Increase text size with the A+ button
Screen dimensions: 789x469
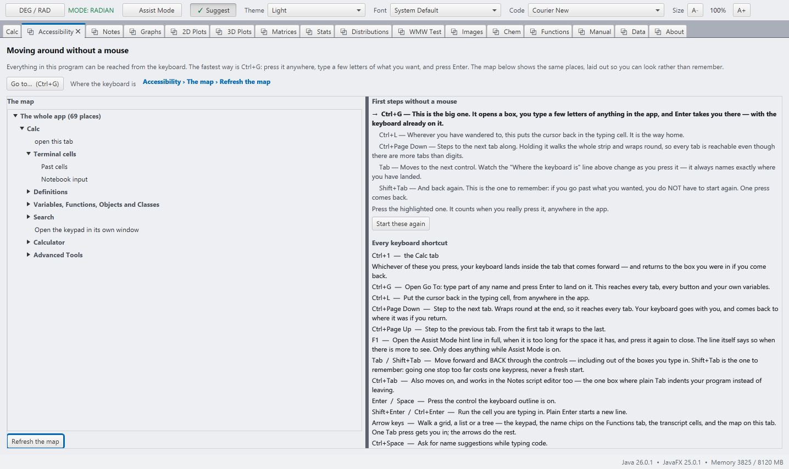[x=742, y=10]
